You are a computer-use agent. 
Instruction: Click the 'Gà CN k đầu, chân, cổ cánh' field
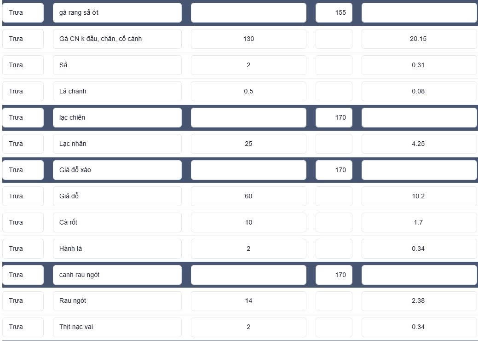coord(117,39)
